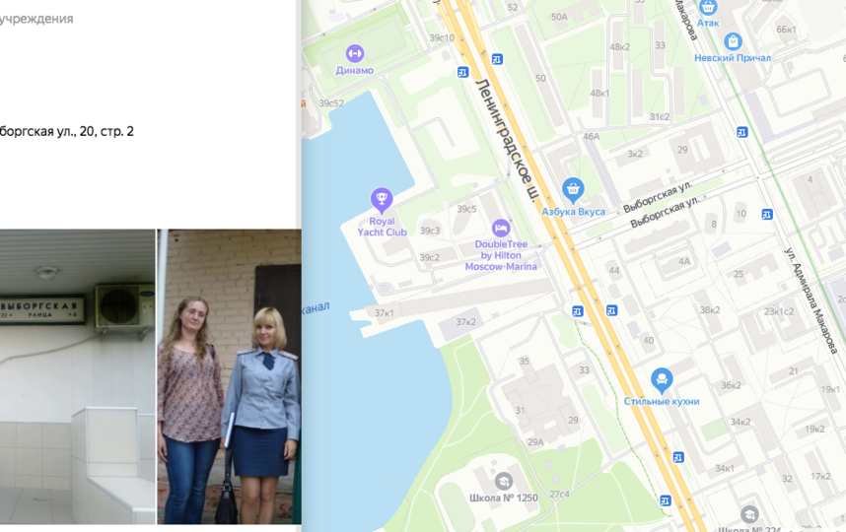This screenshot has width=846, height=532.
Task: Select the bus stop icon near building 8
Action: point(767,215)
